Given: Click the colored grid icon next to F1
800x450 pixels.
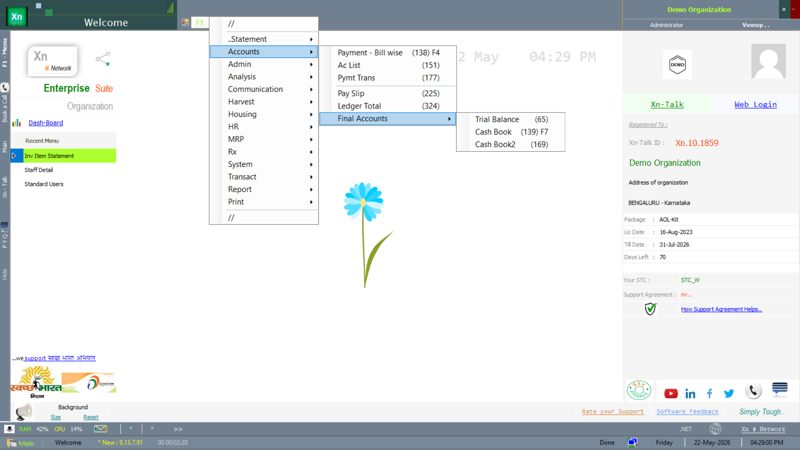Looking at the screenshot, I should 186,23.
